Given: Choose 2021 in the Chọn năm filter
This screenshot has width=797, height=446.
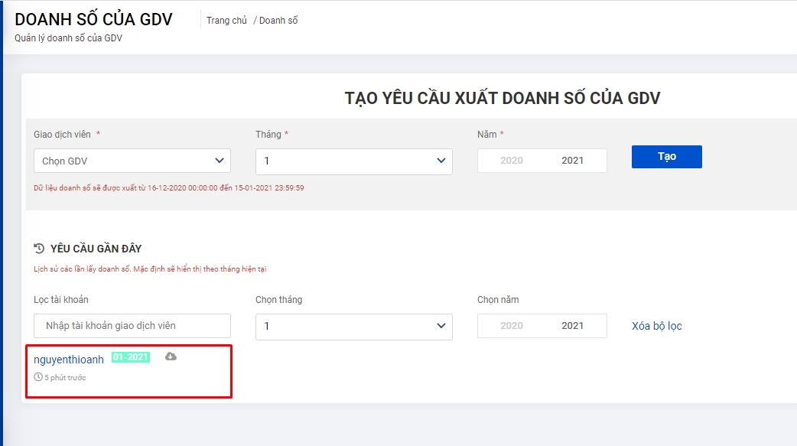Looking at the screenshot, I should pos(572,326).
